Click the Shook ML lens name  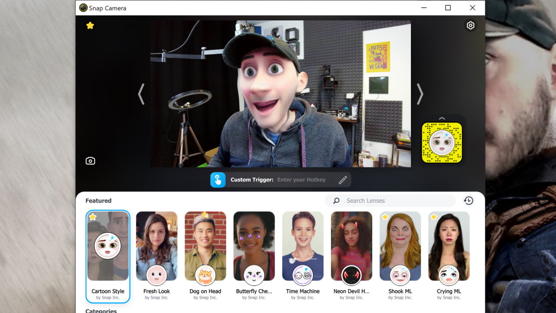pos(400,291)
